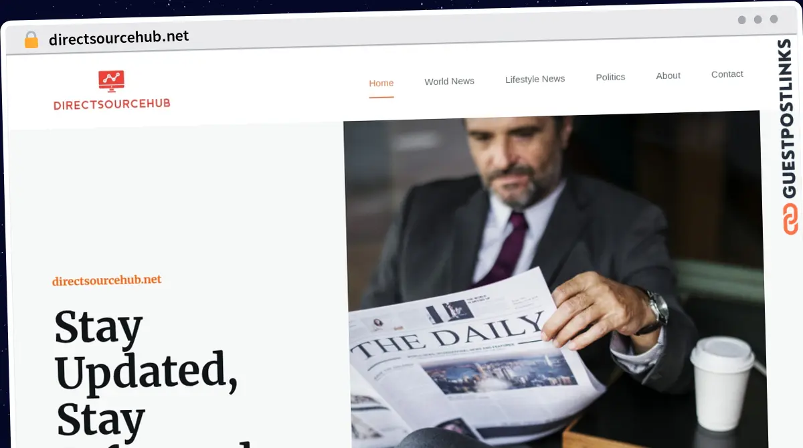Open the Contact page
Image resolution: width=803 pixels, height=448 pixels.
(727, 74)
